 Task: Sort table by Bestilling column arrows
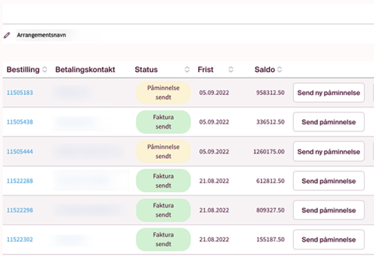click(x=44, y=70)
